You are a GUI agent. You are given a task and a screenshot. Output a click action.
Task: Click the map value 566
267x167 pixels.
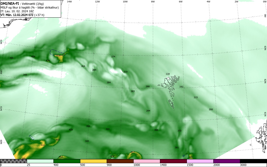tap(23, 158)
